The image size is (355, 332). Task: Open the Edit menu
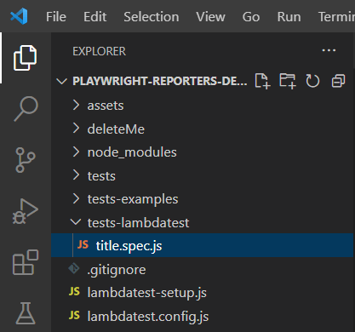[95, 17]
